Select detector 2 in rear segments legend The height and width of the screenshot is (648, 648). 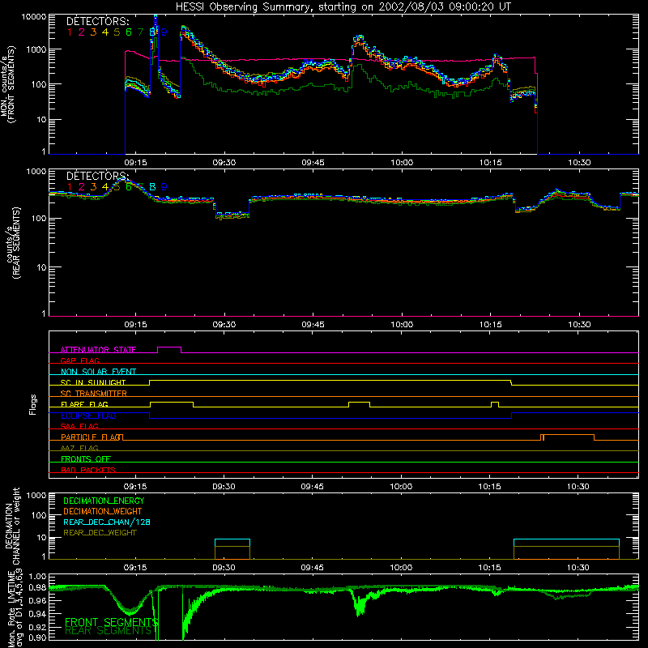(x=82, y=187)
